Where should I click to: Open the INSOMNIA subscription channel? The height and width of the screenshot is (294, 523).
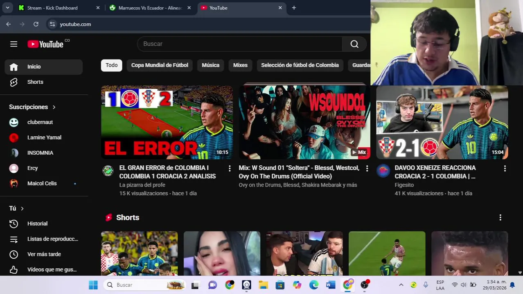pyautogui.click(x=44, y=153)
